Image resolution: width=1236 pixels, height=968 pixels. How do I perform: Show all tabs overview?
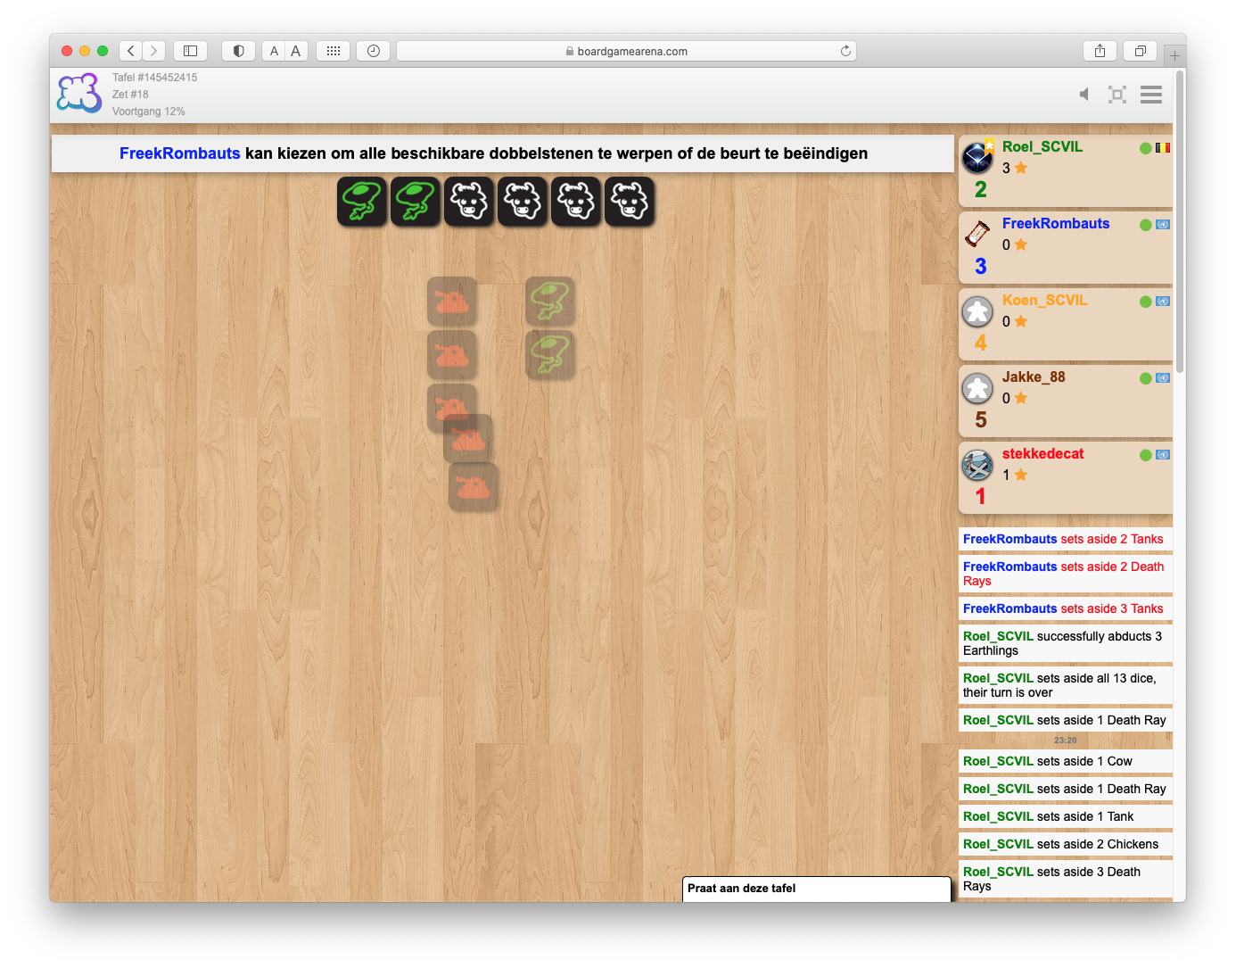pos(1140,51)
